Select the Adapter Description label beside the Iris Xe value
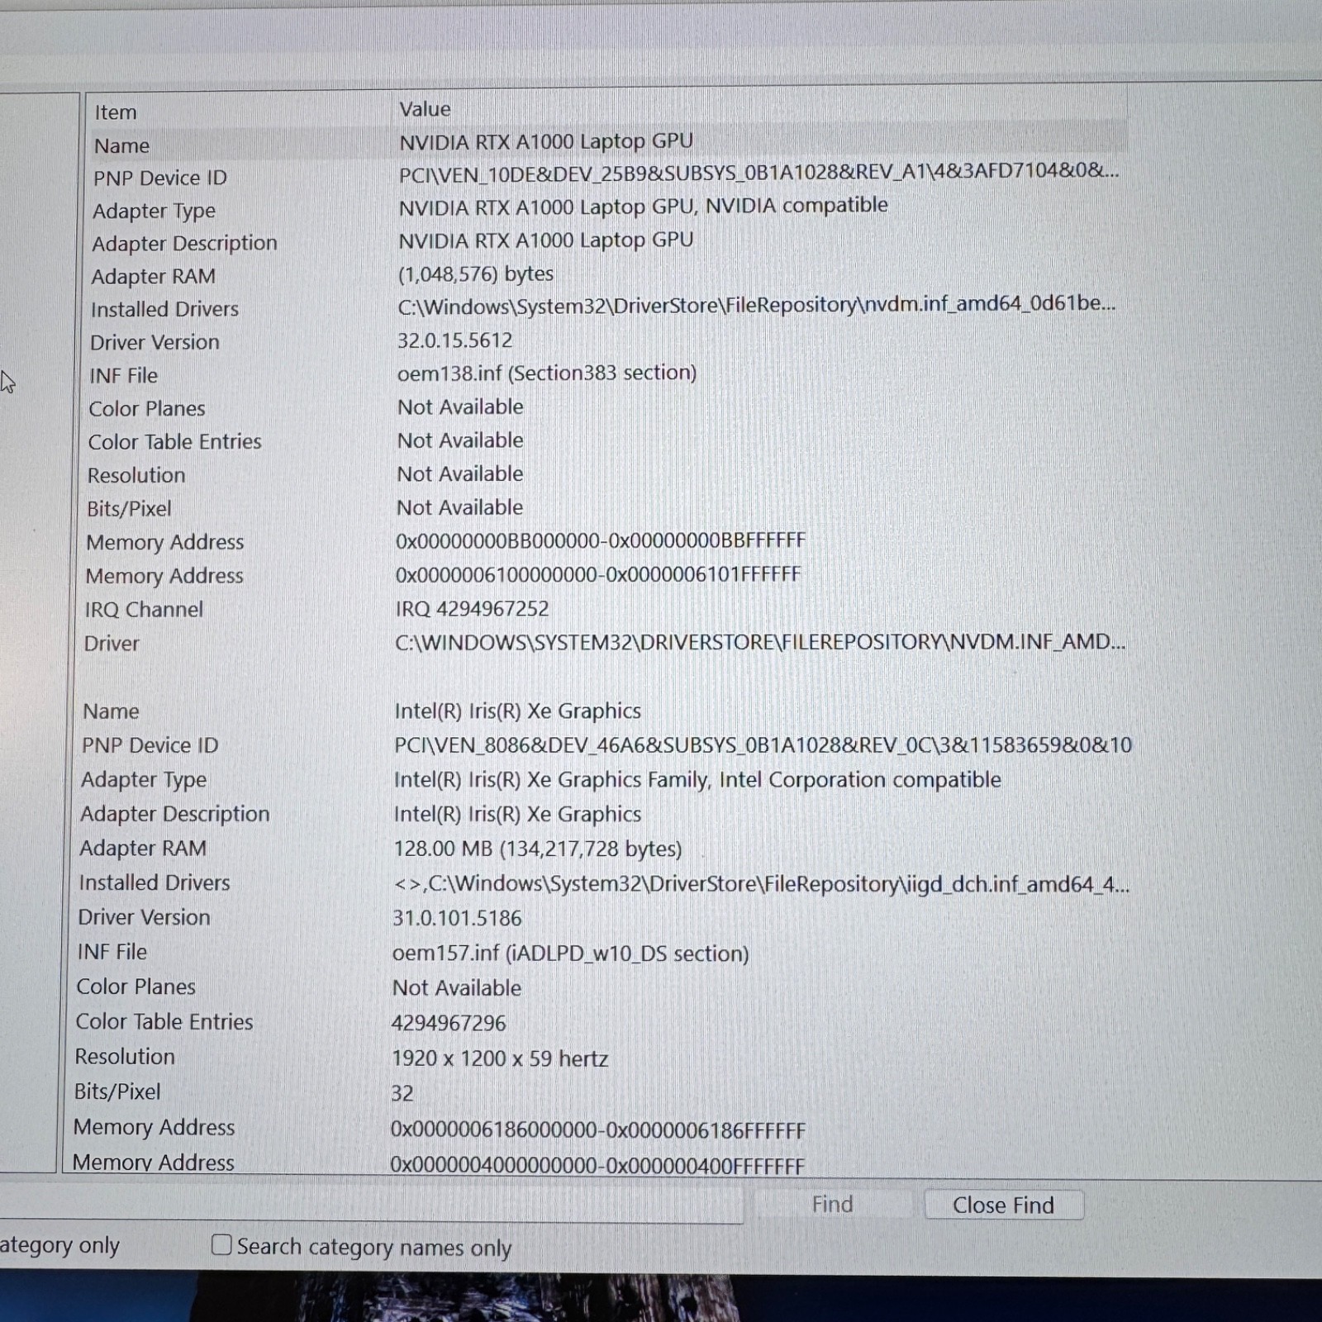The height and width of the screenshot is (1322, 1322). [174, 815]
